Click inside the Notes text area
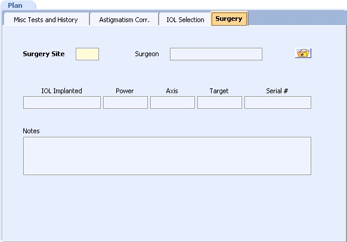Image resolution: width=347 pixels, height=242 pixels. 167,156
